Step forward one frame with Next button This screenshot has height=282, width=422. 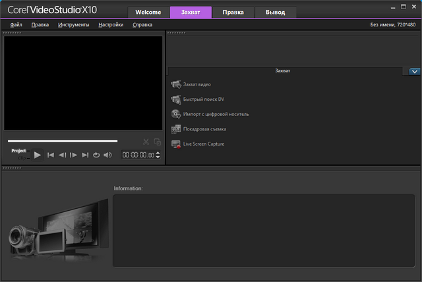(x=73, y=155)
